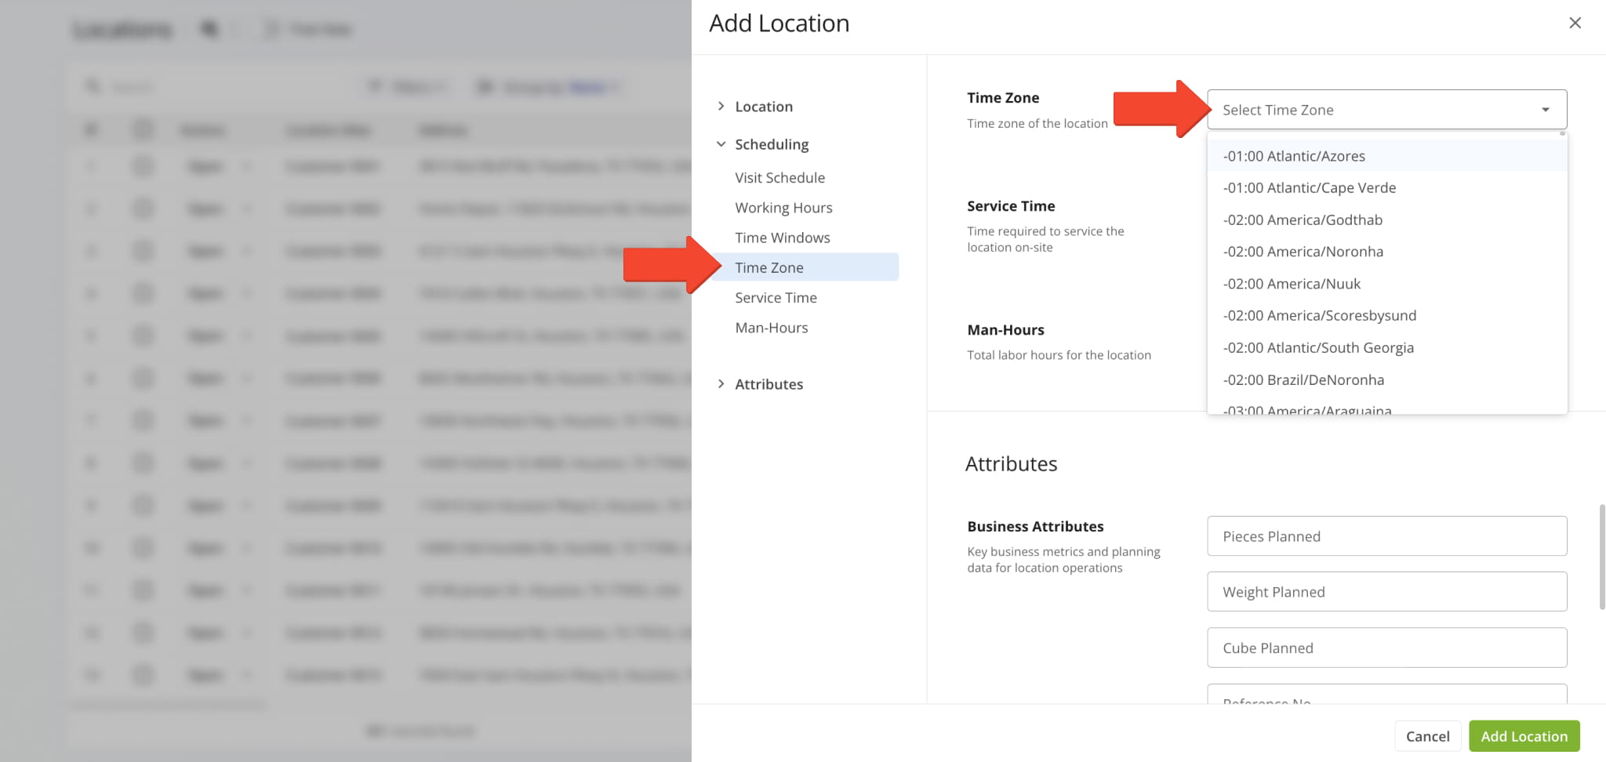Click the green Add Location button

pos(1523,736)
